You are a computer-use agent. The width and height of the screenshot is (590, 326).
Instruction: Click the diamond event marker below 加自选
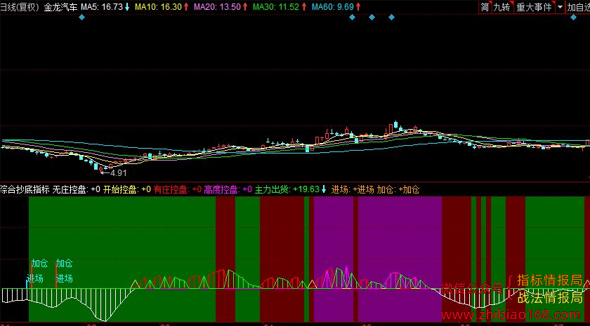tap(573, 18)
